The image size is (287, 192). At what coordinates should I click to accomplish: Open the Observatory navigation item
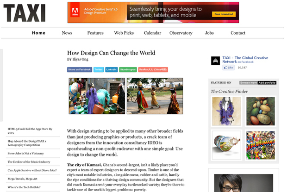coord(181,33)
